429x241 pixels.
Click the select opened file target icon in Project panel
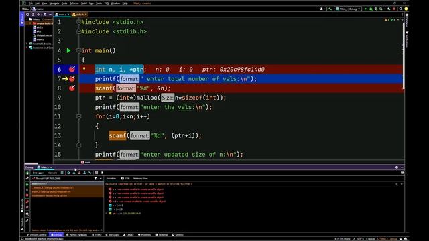(x=27, y=15)
